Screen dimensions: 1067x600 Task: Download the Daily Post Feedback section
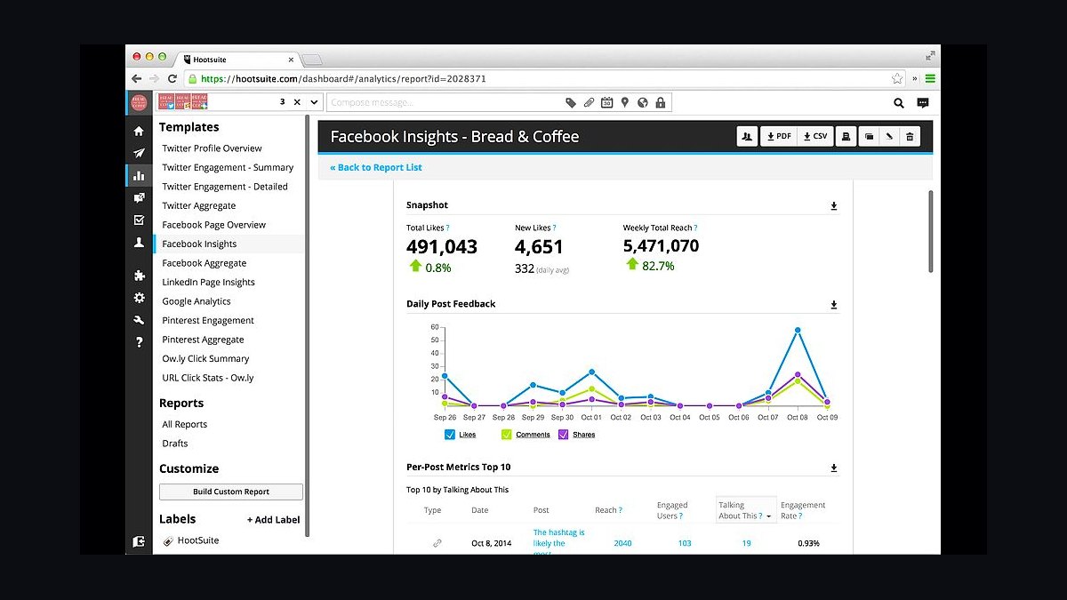coord(834,305)
